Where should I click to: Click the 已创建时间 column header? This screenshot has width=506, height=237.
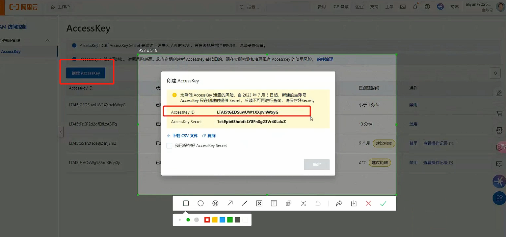369,88
